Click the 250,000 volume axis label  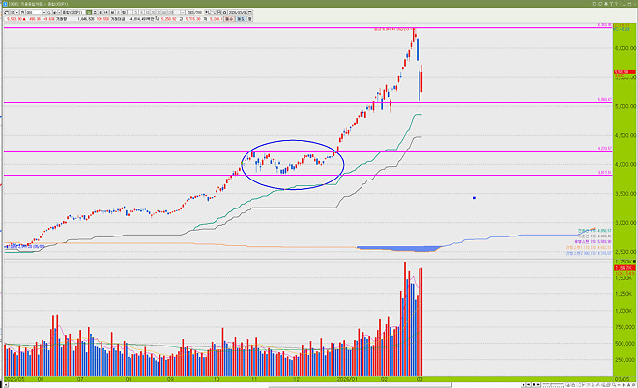pos(625,360)
